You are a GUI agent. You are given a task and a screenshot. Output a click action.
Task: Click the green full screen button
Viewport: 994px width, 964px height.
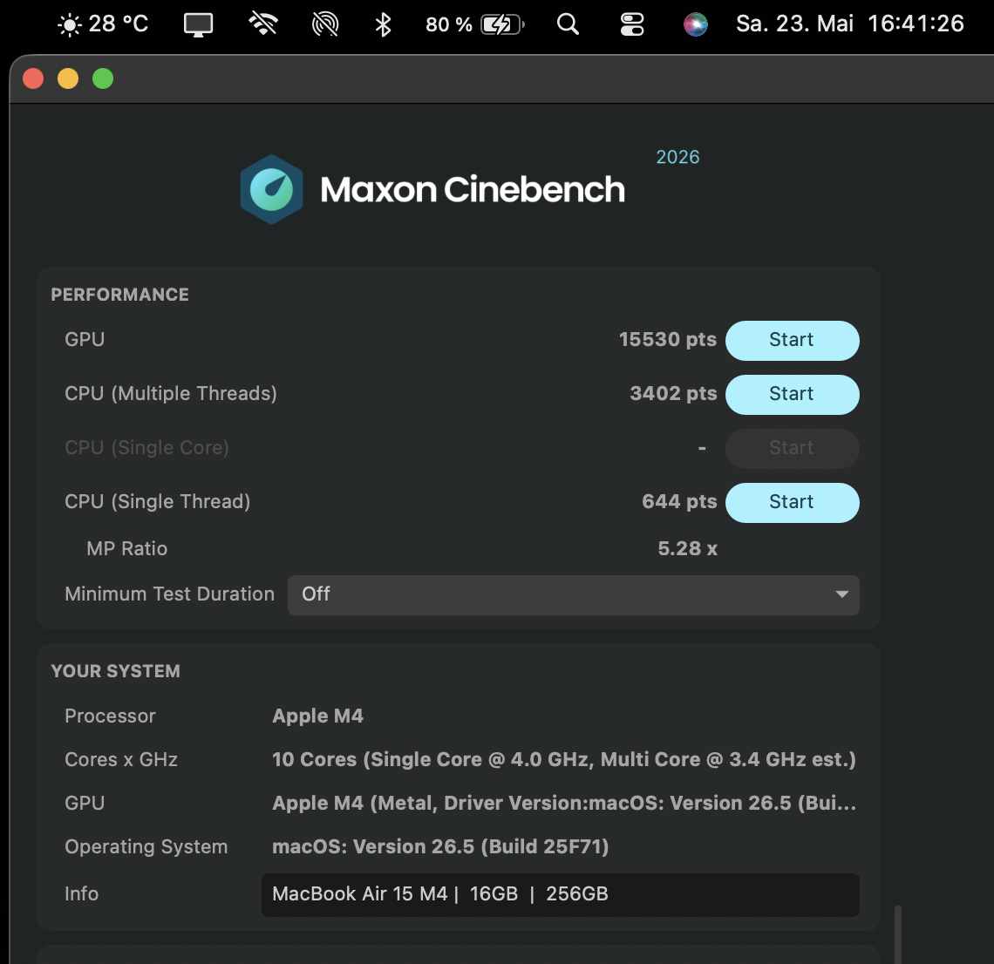coord(103,78)
